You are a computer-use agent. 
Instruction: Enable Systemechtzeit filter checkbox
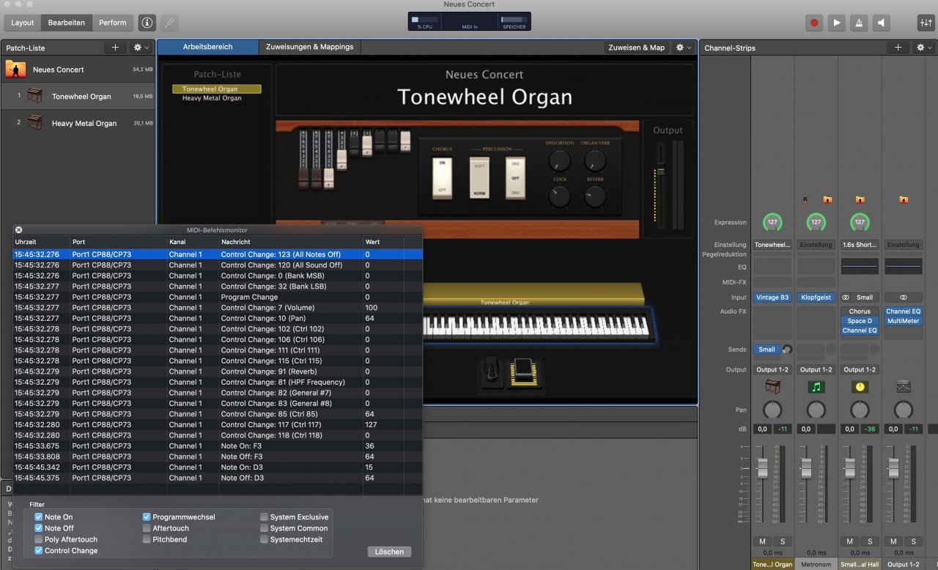click(264, 540)
